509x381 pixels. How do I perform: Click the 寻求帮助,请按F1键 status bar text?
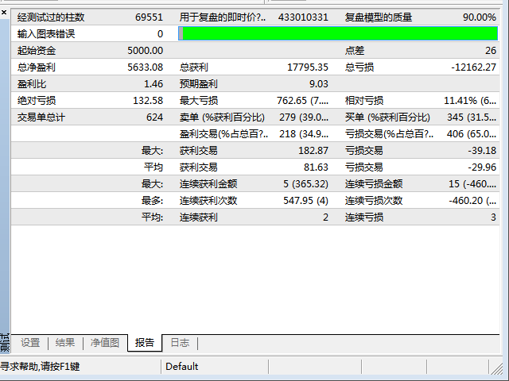(x=40, y=367)
